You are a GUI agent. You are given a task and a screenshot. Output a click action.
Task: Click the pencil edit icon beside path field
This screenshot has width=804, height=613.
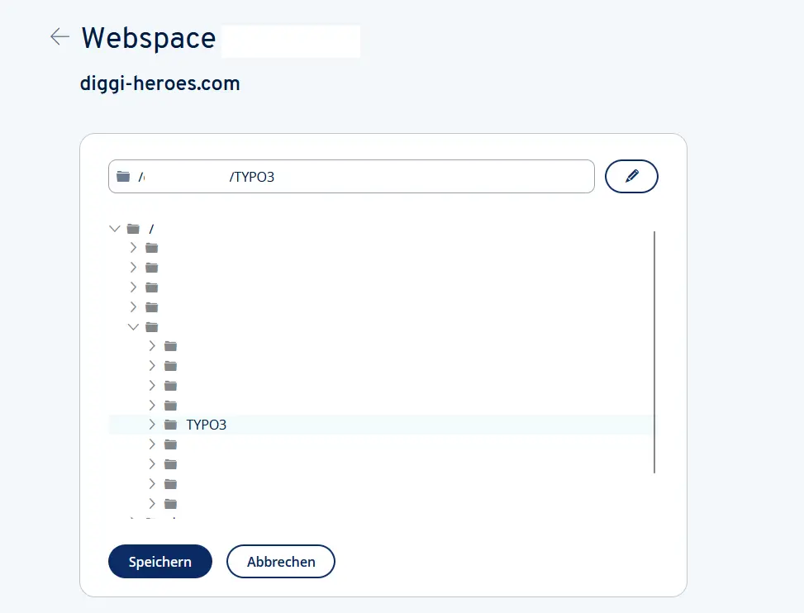[631, 176]
